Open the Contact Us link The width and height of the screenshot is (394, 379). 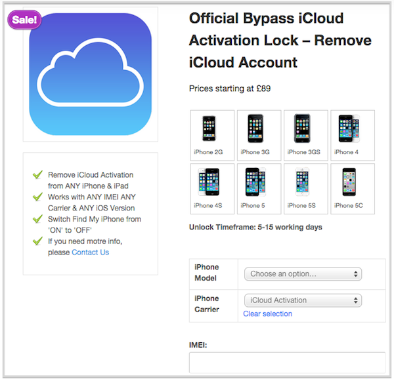91,252
